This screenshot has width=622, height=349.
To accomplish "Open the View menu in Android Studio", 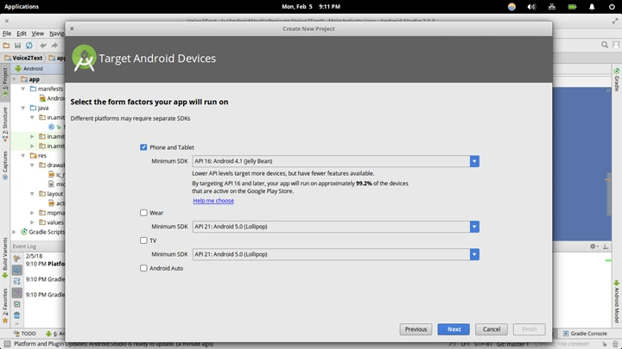I will (38, 34).
